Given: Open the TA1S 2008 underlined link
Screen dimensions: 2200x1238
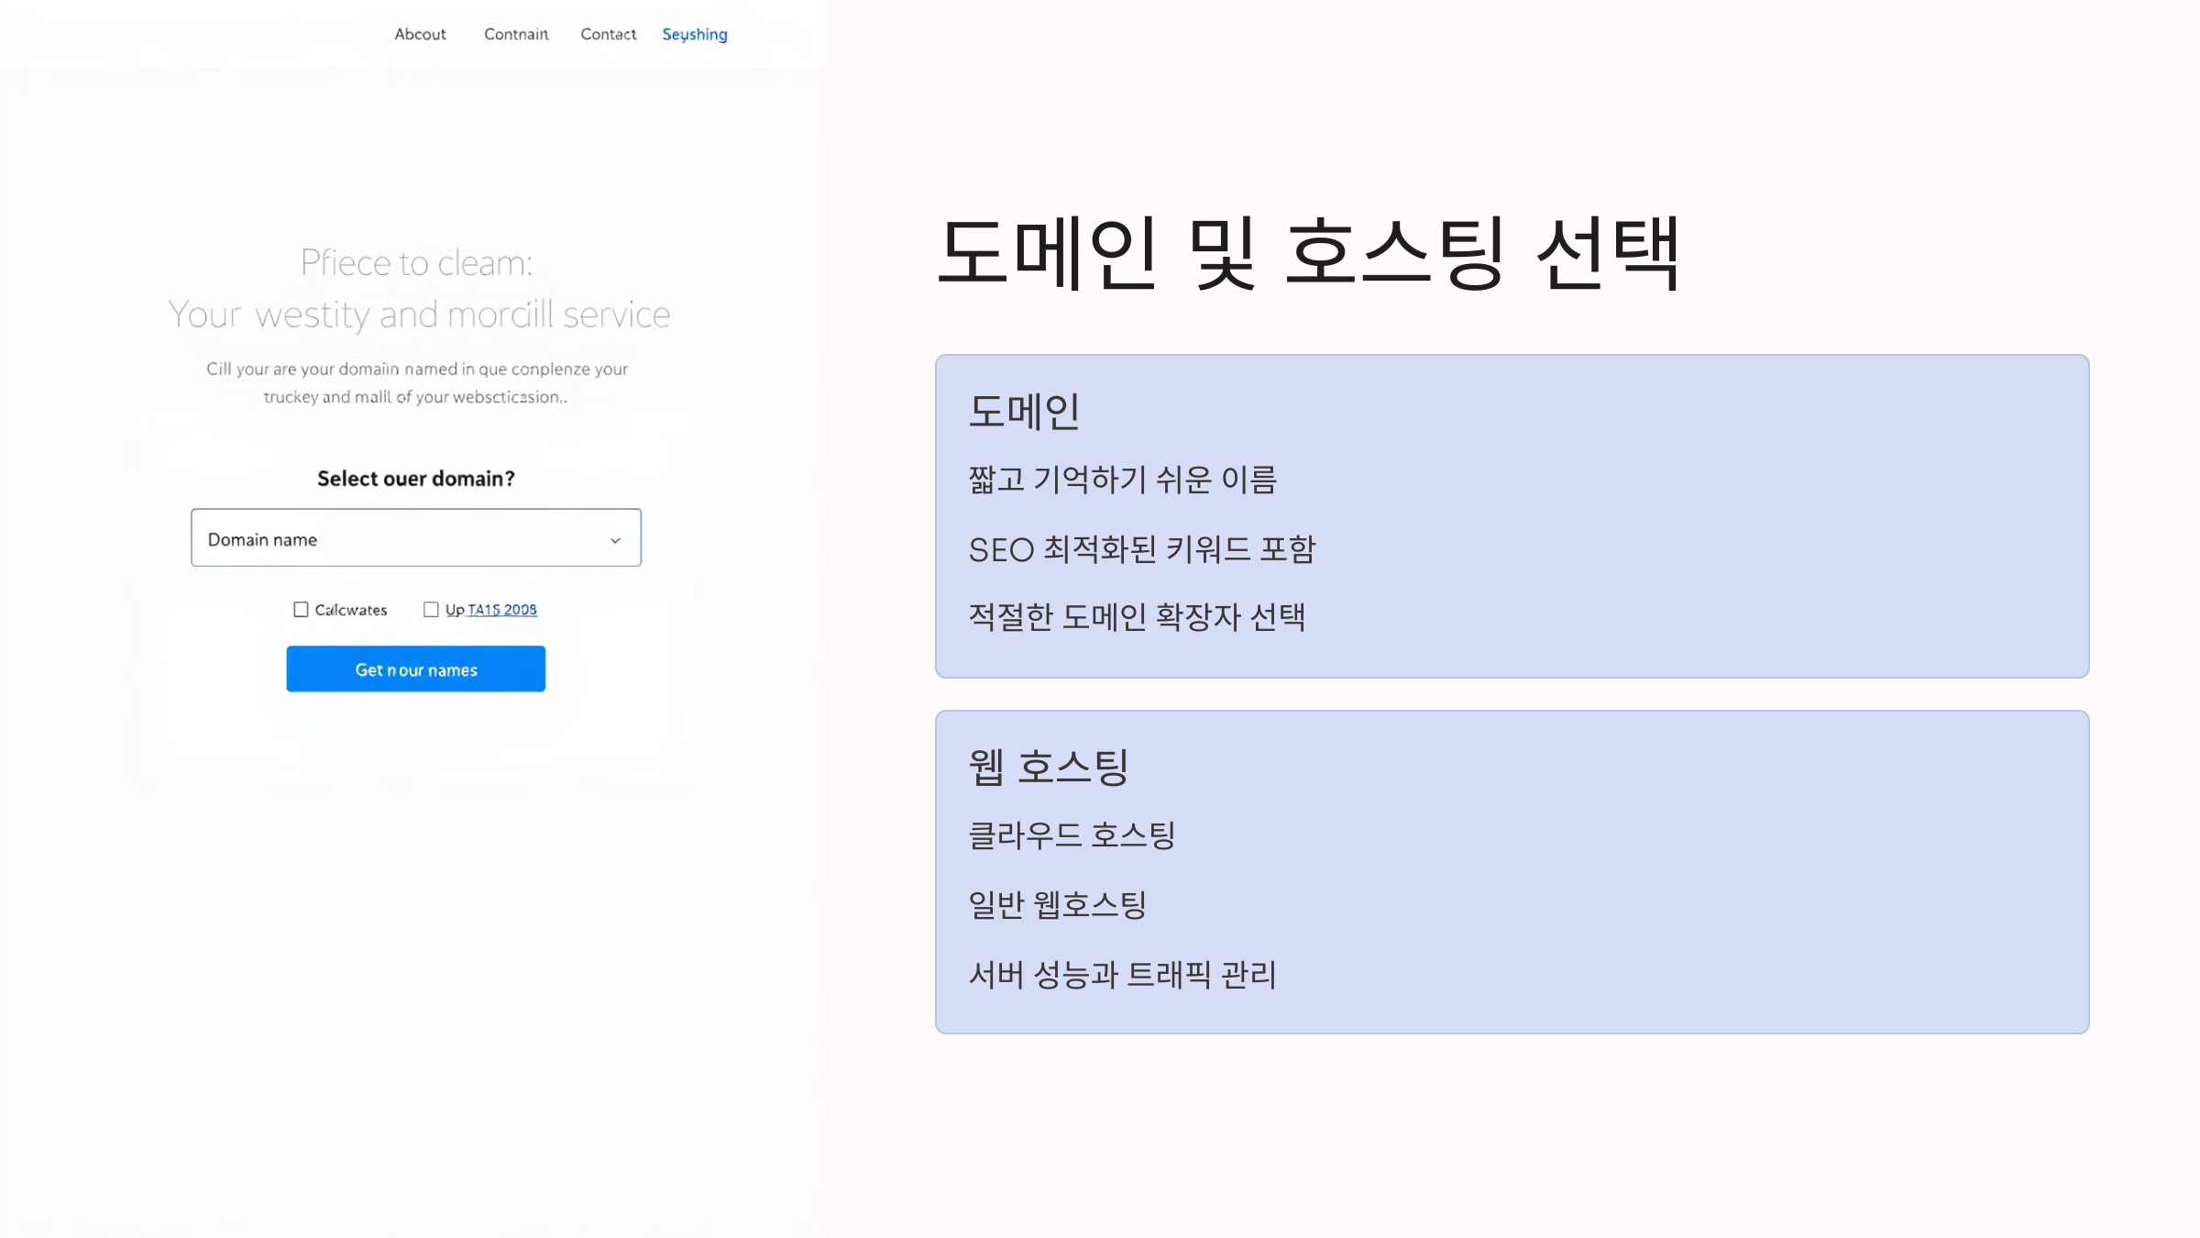Looking at the screenshot, I should pos(501,610).
